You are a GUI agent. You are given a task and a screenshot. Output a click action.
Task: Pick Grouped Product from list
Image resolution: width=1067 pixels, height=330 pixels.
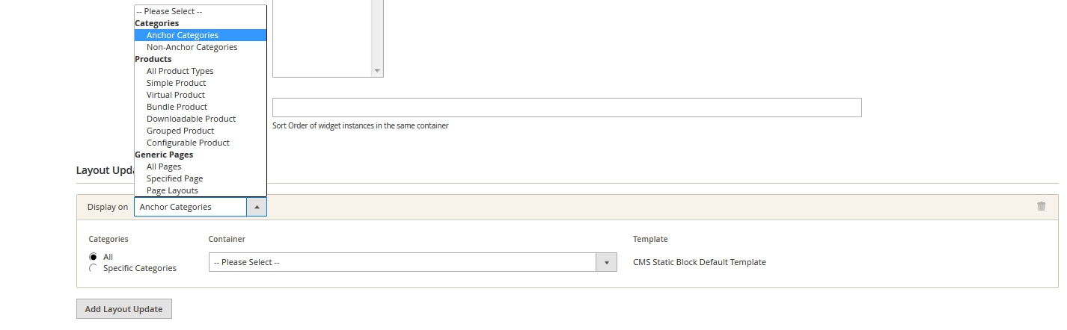(x=180, y=131)
